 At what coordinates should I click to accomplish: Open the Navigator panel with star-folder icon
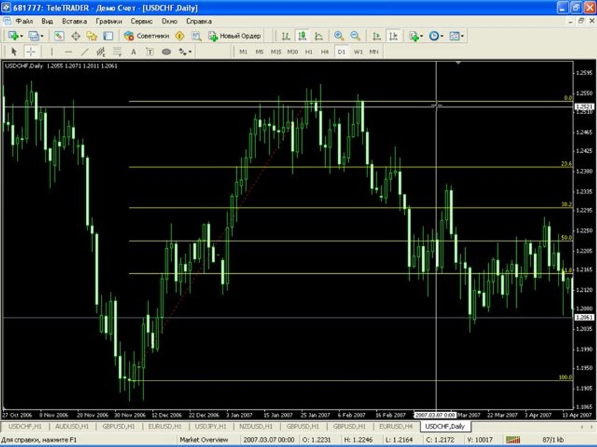click(92, 36)
